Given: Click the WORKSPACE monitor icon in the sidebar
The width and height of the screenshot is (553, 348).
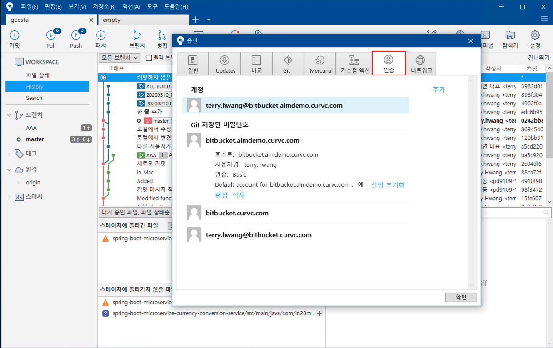Looking at the screenshot, I should [19, 62].
